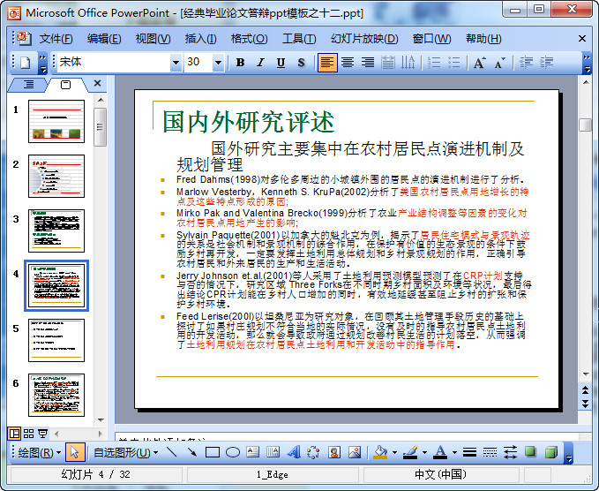Insert a horizontal Text Box

(x=253, y=452)
